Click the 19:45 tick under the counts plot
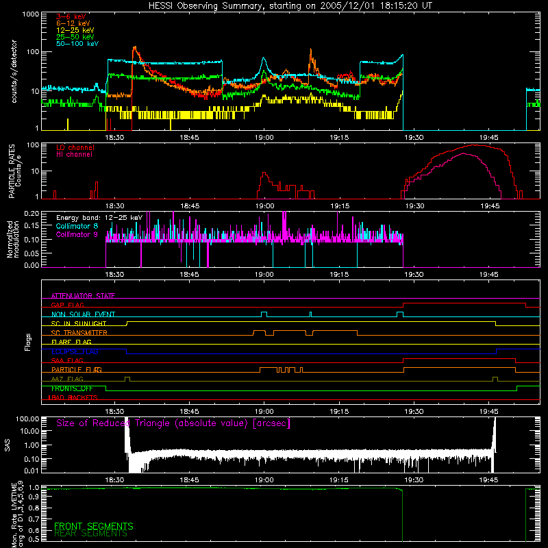This screenshot has height=548, width=548. pyautogui.click(x=488, y=138)
